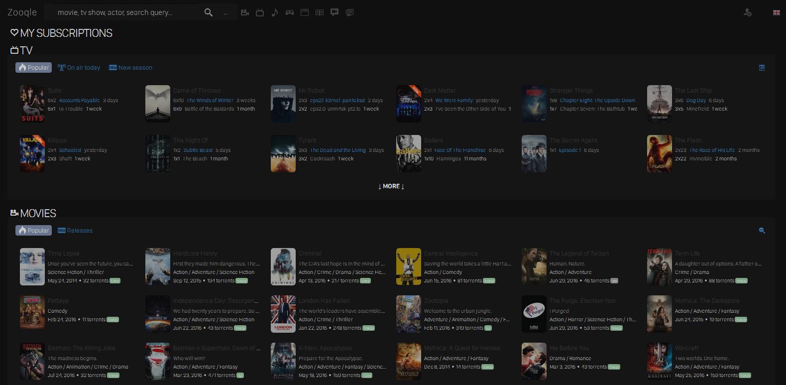Open The Last Ship poster
This screenshot has width=786, height=385.
660,104
